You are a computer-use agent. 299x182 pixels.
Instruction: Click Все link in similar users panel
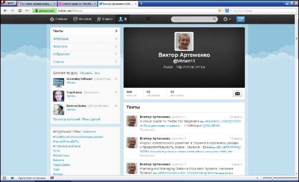(x=97, y=73)
